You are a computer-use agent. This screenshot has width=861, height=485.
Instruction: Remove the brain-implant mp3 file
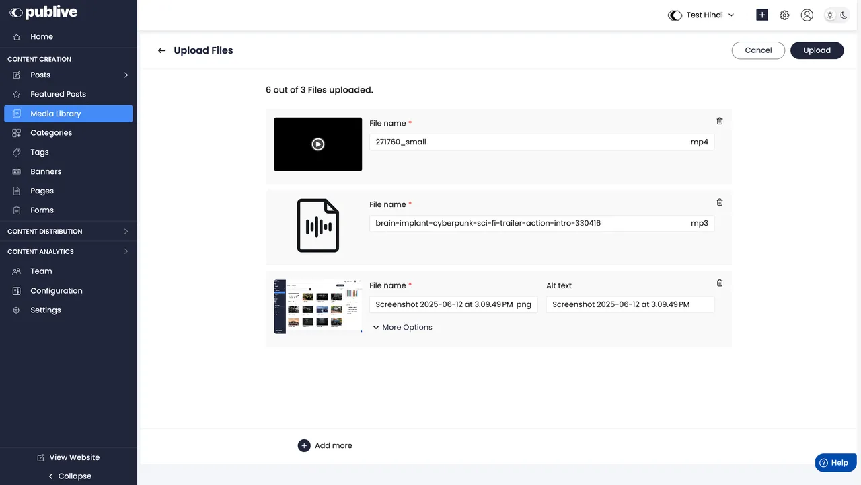tap(720, 202)
